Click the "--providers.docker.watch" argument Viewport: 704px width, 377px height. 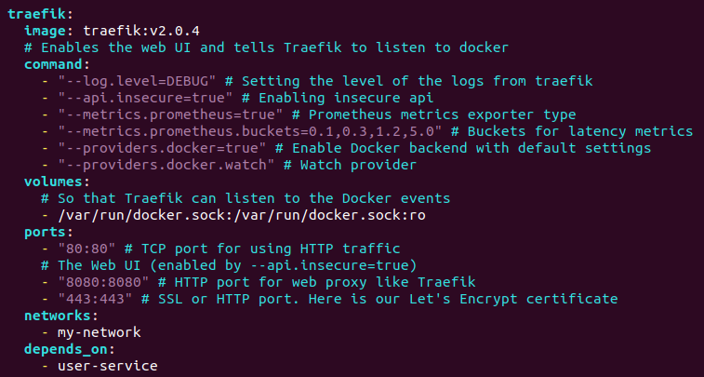click(x=166, y=165)
